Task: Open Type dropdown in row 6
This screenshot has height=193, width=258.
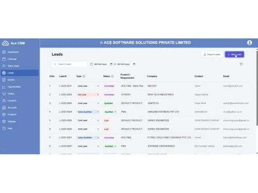Action: pyautogui.click(x=88, y=129)
